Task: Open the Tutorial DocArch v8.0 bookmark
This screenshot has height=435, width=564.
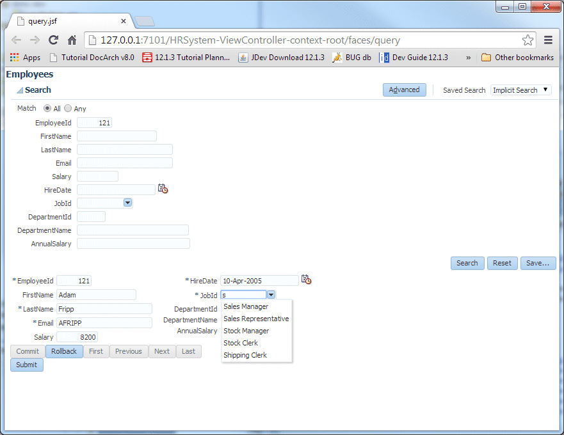Action: 92,58
